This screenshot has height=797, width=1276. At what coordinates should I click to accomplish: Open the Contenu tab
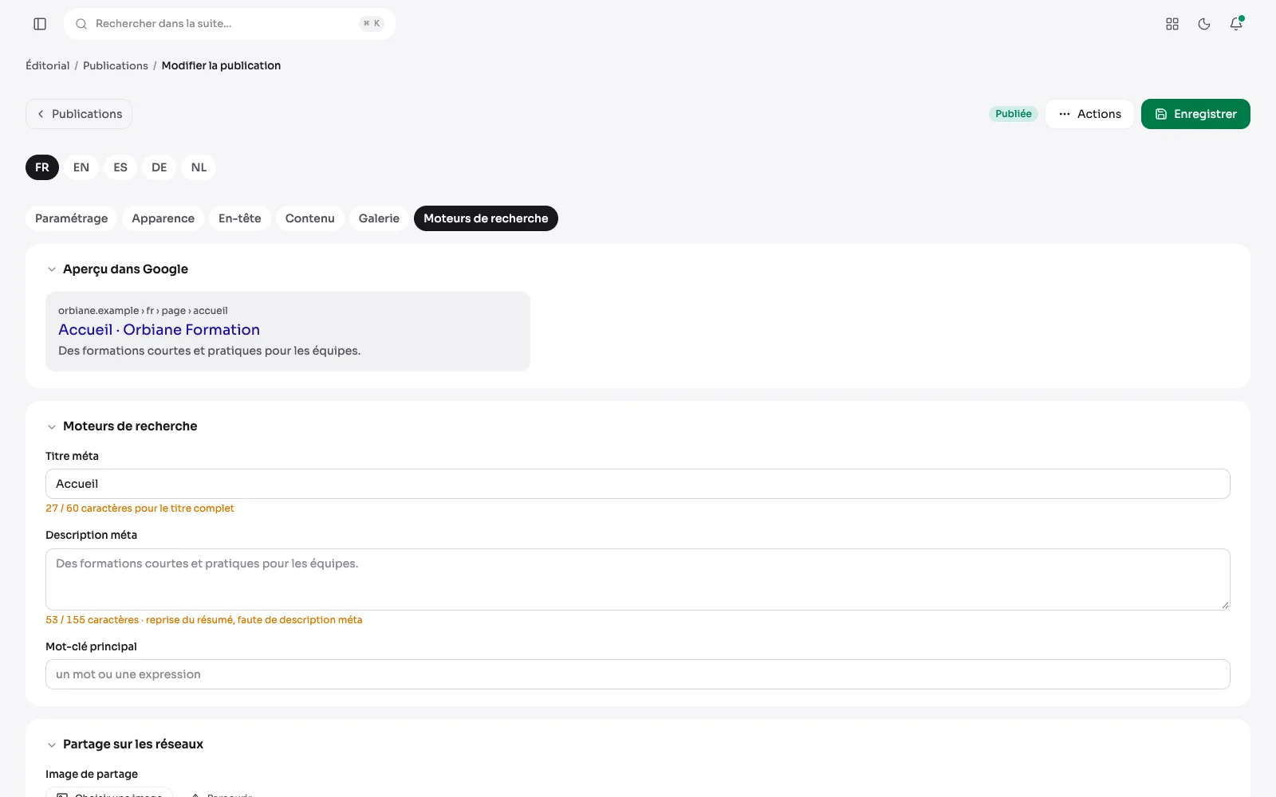310,218
